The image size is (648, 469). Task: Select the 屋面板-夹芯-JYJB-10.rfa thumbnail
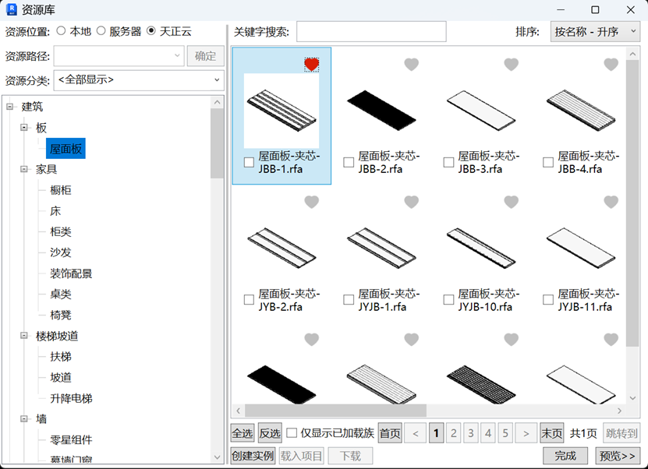click(x=481, y=248)
